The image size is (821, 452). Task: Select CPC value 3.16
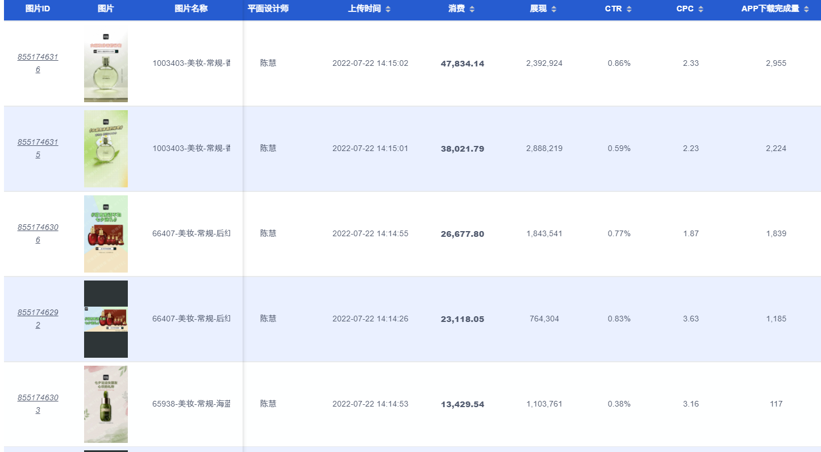691,404
